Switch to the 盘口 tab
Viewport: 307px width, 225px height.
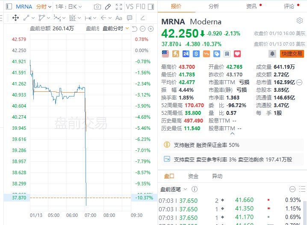click(169, 176)
